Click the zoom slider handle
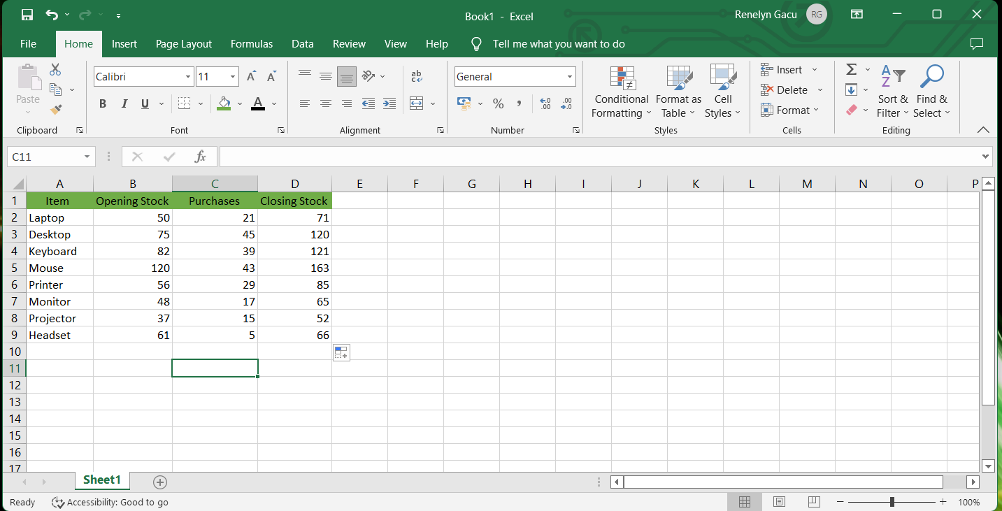The image size is (1002, 511). pyautogui.click(x=892, y=502)
